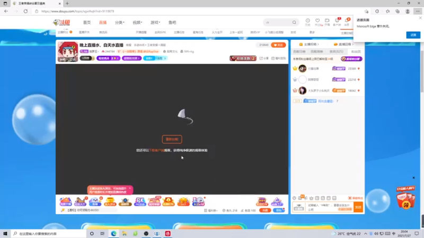Image resolution: width=424 pixels, height=238 pixels.
Task: Expand the 分类 dropdown menu
Action: click(x=120, y=22)
